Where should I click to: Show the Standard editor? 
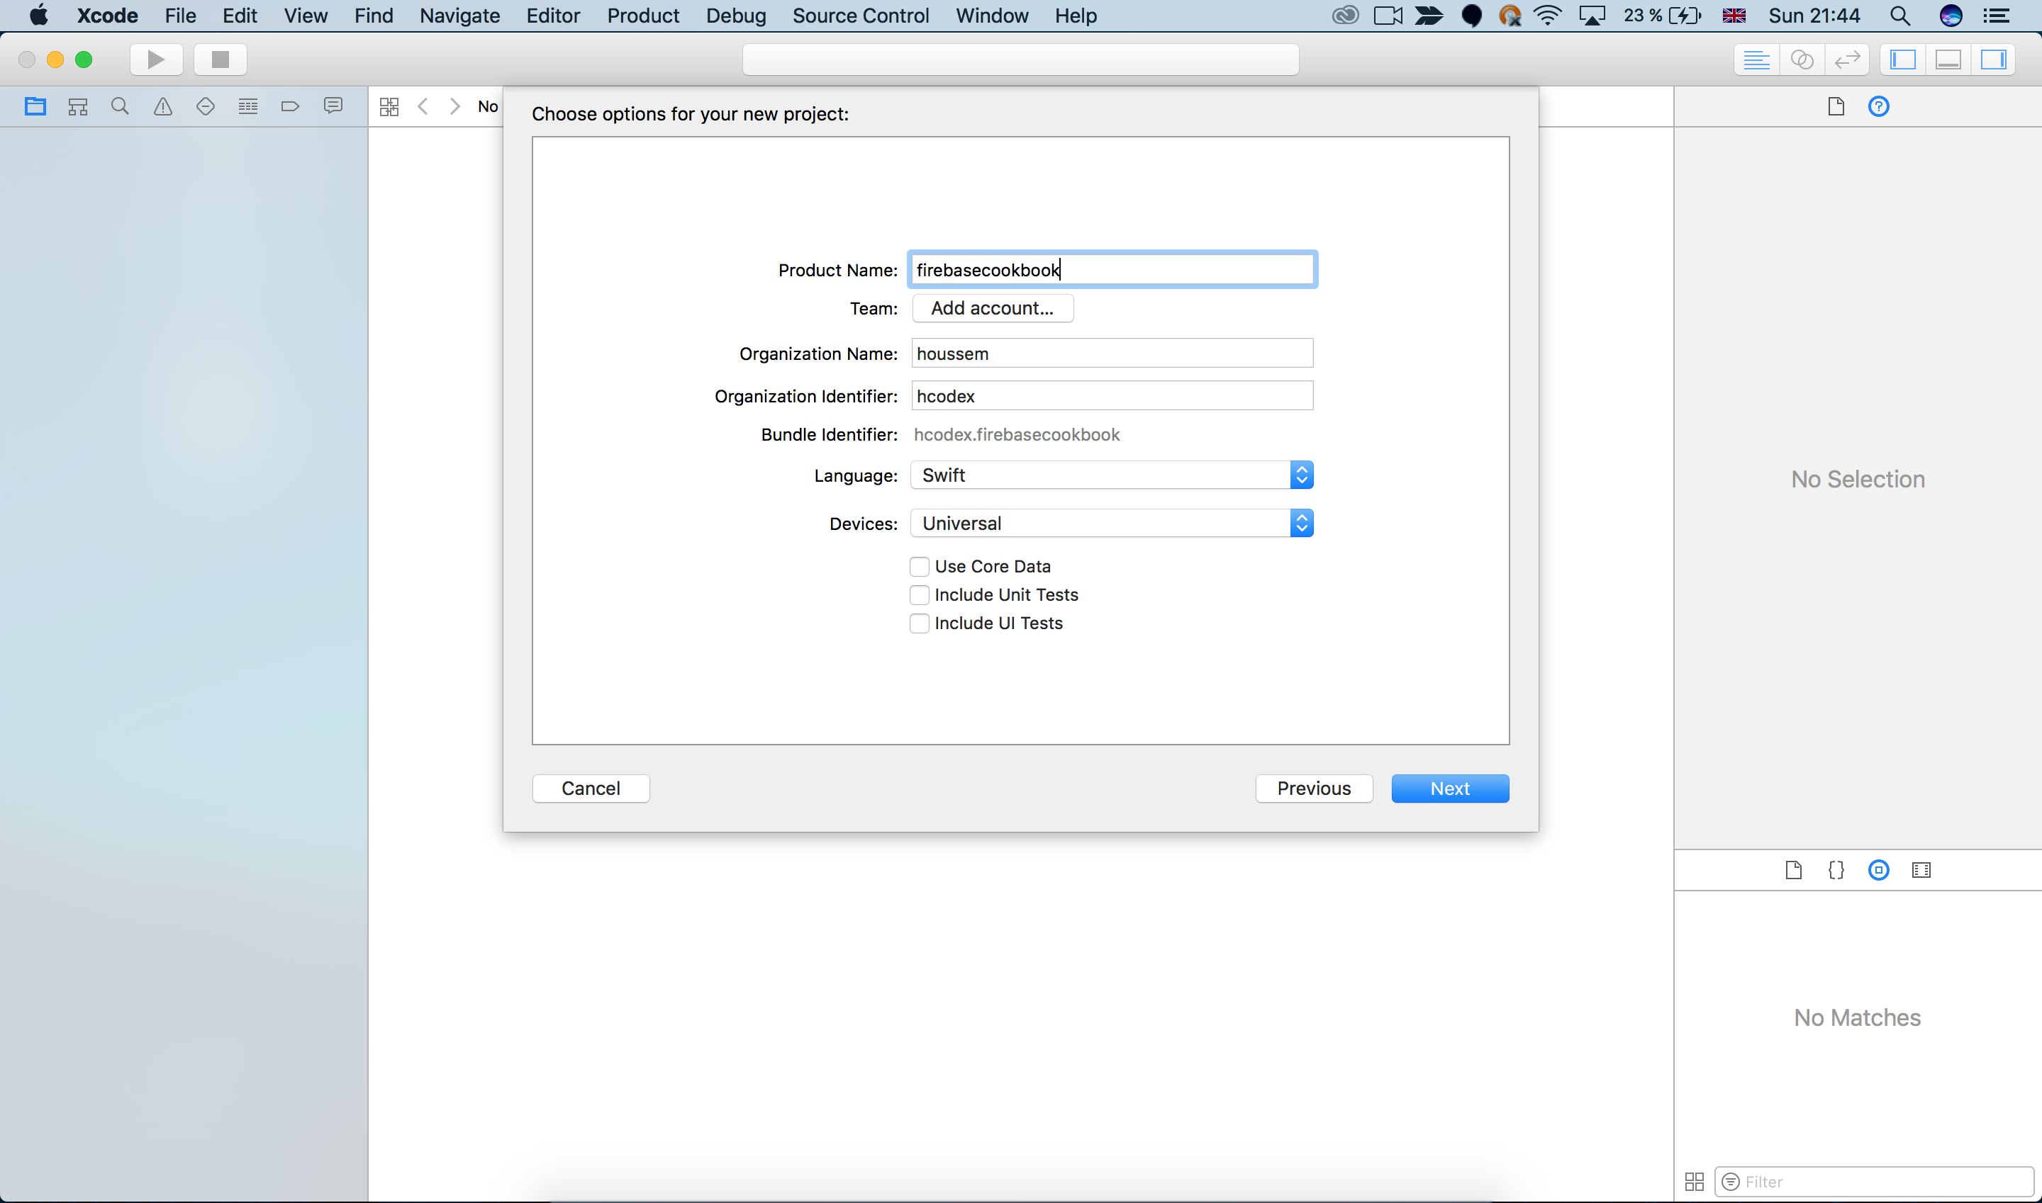point(1756,60)
